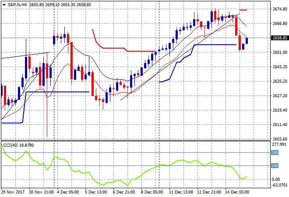Click the last blue candle at the current price
Screen dimensions: 289x197
click(x=247, y=41)
